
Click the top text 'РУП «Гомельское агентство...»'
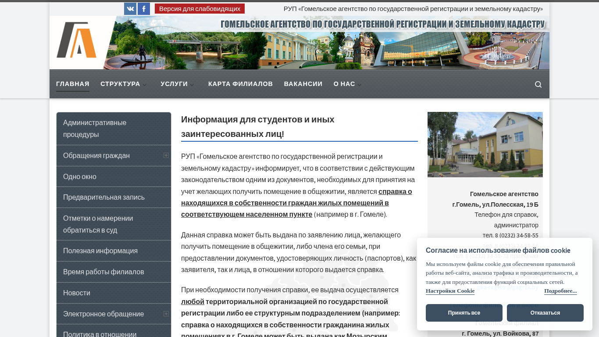413,9
